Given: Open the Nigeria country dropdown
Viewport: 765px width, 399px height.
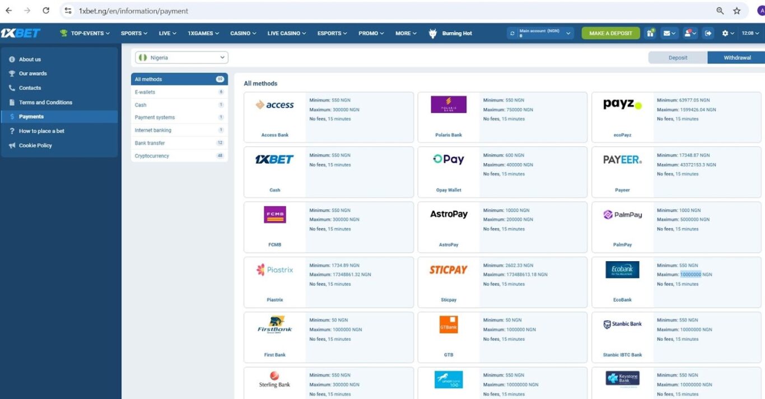Looking at the screenshot, I should coord(181,57).
